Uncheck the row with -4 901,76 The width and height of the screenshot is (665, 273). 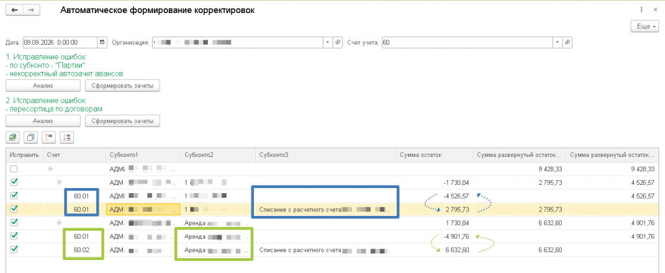[x=14, y=236]
